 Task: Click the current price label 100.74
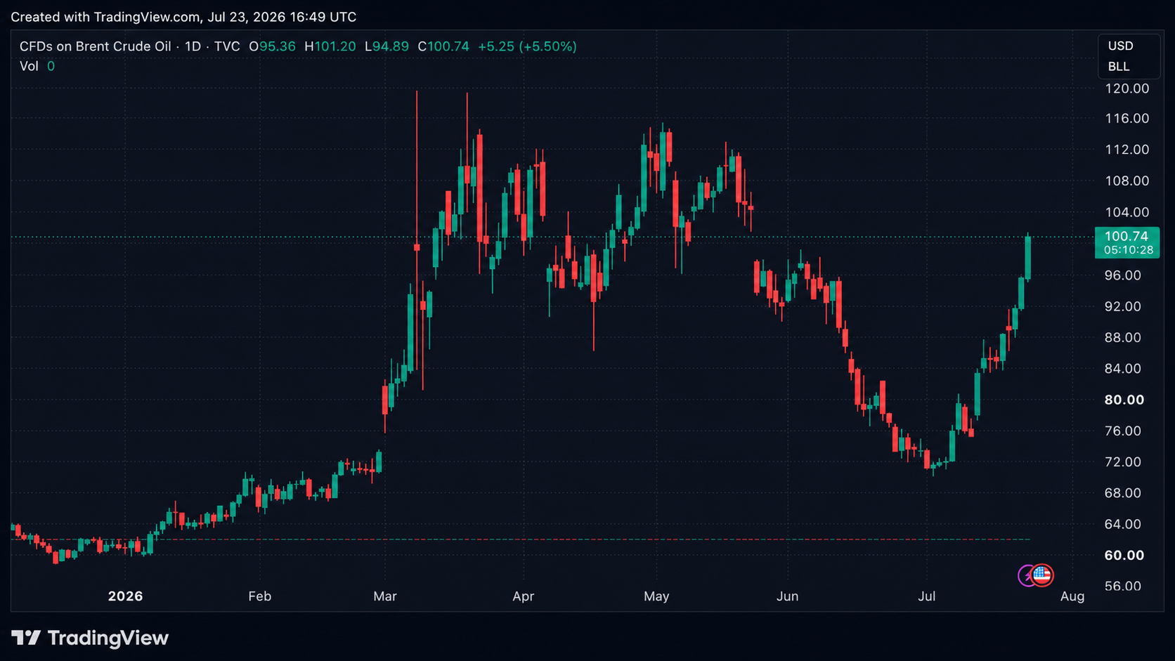1127,237
